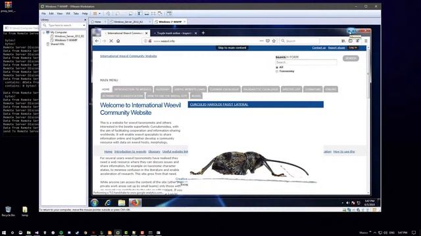Image resolution: width=421 pixels, height=236 pixels.
Task: Go to the Firefox home page icon
Action: 118,41
